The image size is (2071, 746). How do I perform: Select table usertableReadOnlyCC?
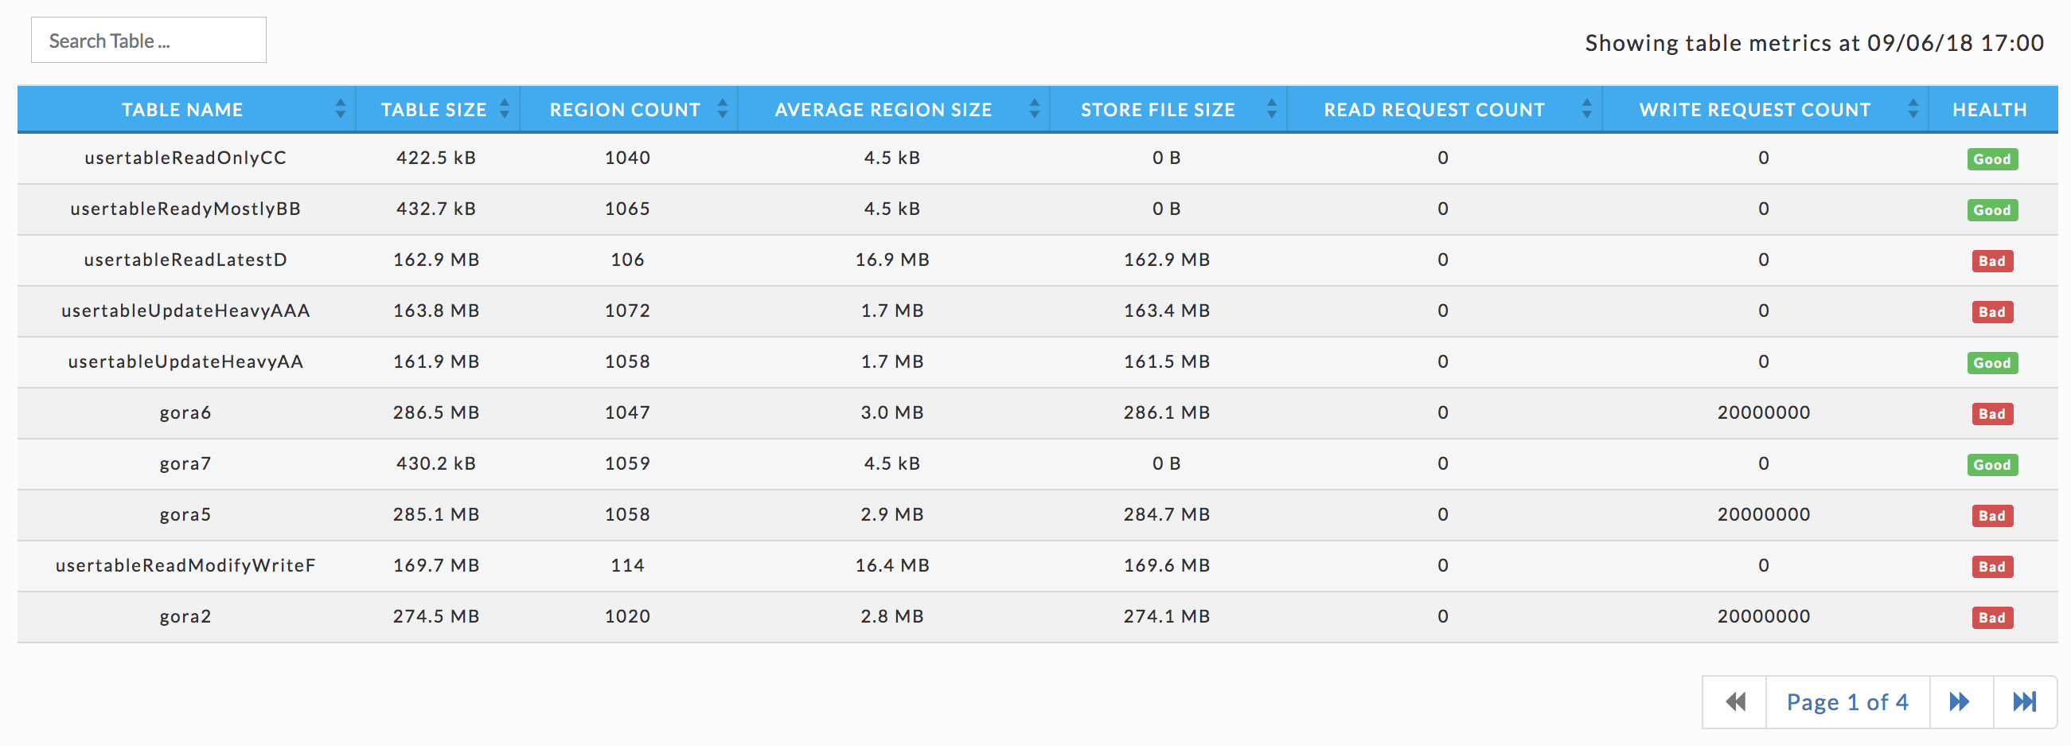pyautogui.click(x=185, y=158)
